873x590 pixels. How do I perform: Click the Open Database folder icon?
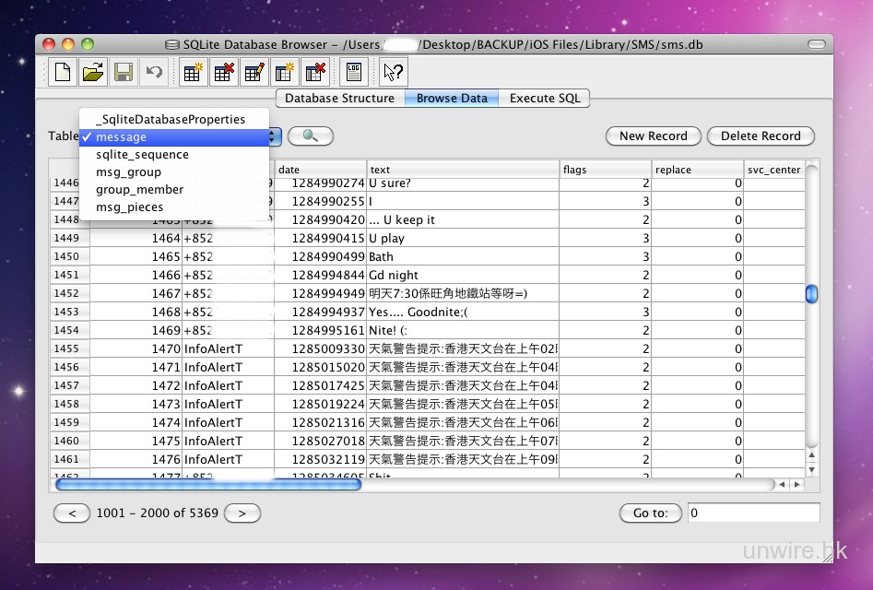(93, 72)
